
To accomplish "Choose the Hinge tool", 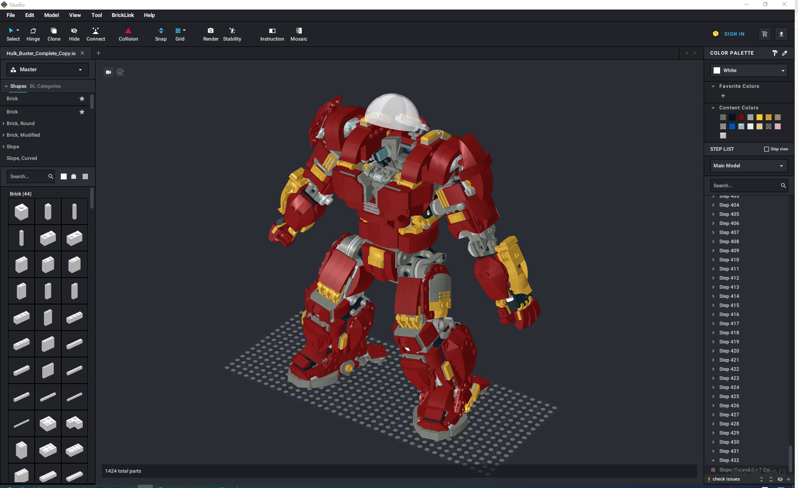I will (x=33, y=34).
